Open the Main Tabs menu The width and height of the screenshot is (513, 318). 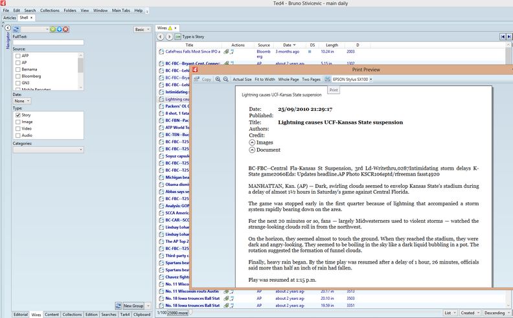121,10
